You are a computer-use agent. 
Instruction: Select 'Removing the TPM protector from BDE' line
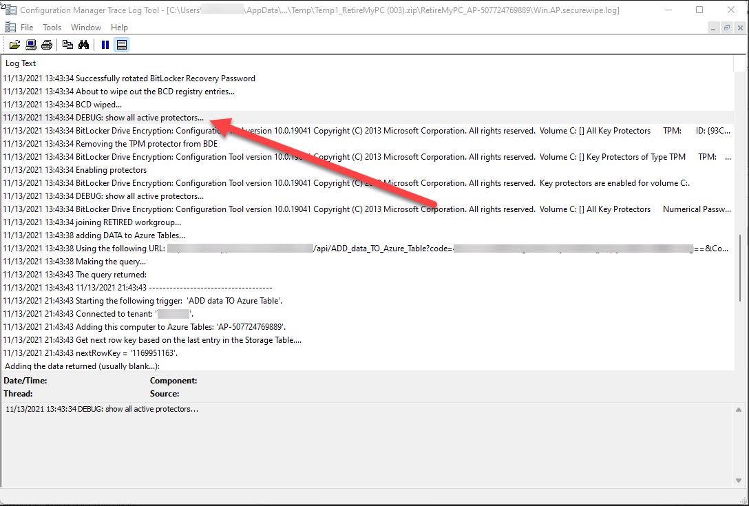368,144
